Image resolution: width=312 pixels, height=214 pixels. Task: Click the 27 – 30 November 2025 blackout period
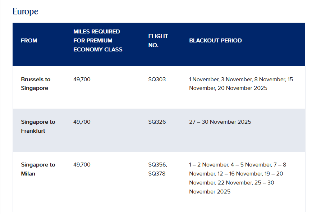pos(220,122)
